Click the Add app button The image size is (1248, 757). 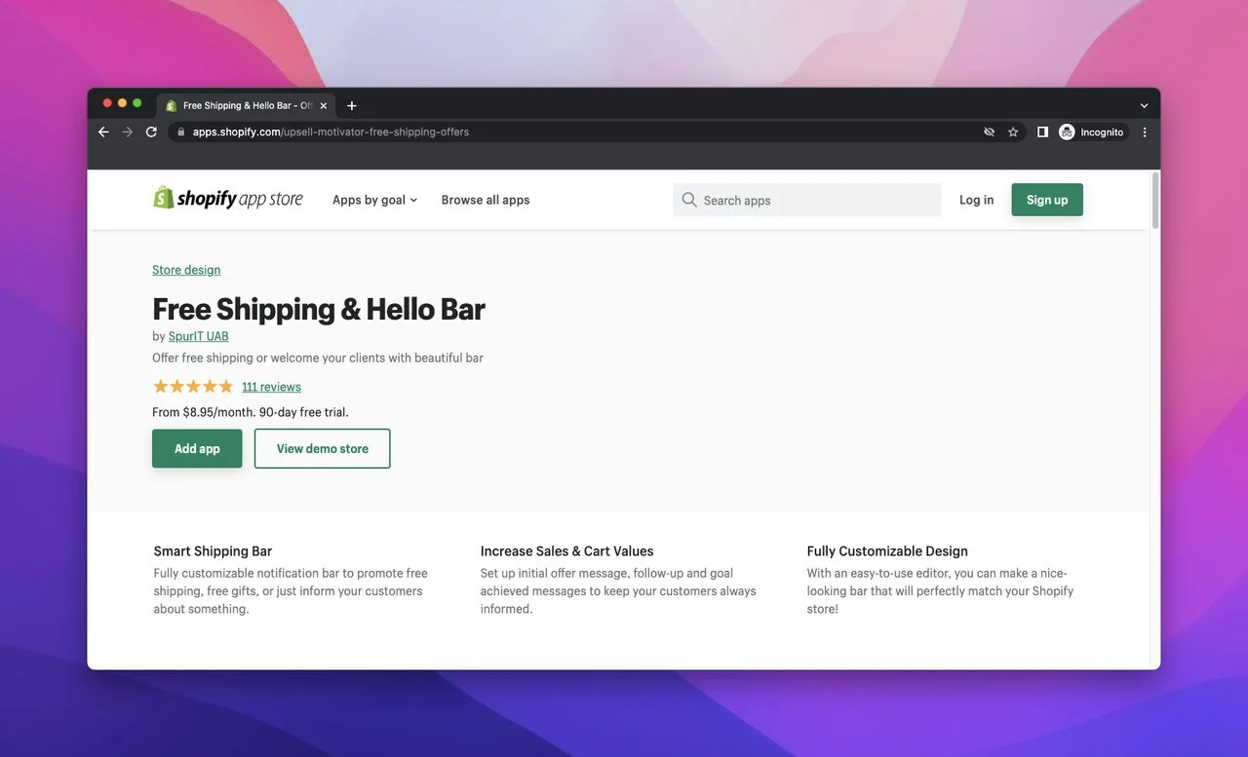[x=197, y=448]
